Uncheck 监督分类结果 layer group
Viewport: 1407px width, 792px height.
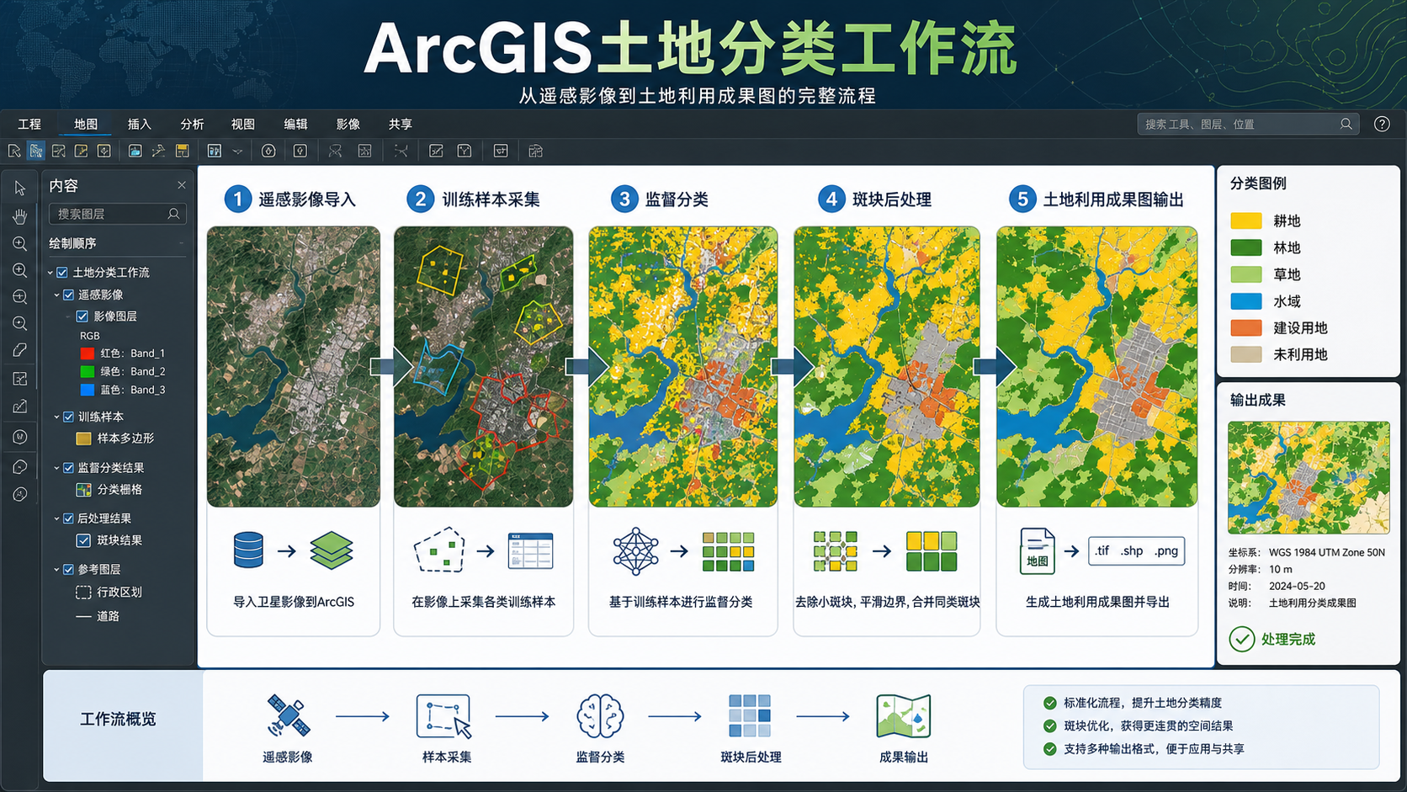[x=69, y=468]
